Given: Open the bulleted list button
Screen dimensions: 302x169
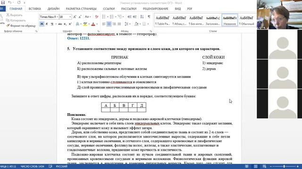Looking at the screenshot, I should tap(104, 17).
